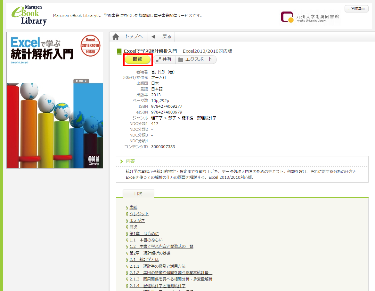The width and height of the screenshot is (375, 291).
Task: Click the publication country value 日本
Action: click(155, 83)
